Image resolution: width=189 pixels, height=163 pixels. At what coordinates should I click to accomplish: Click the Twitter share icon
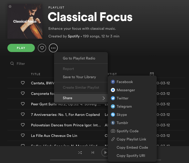(113, 98)
